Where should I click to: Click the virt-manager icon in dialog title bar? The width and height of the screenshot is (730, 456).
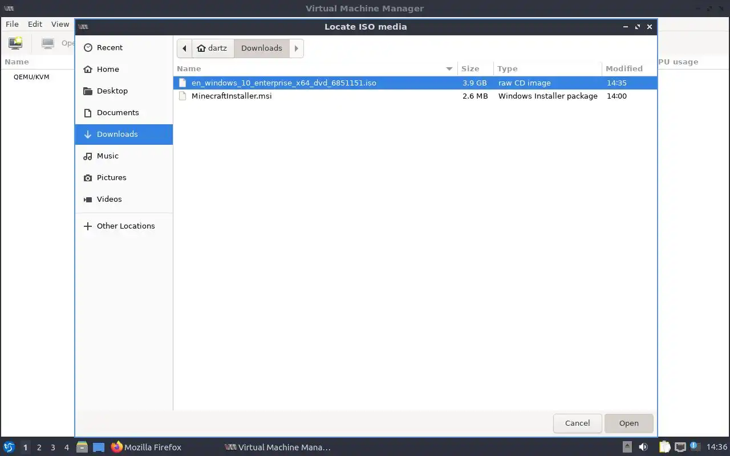pos(83,27)
